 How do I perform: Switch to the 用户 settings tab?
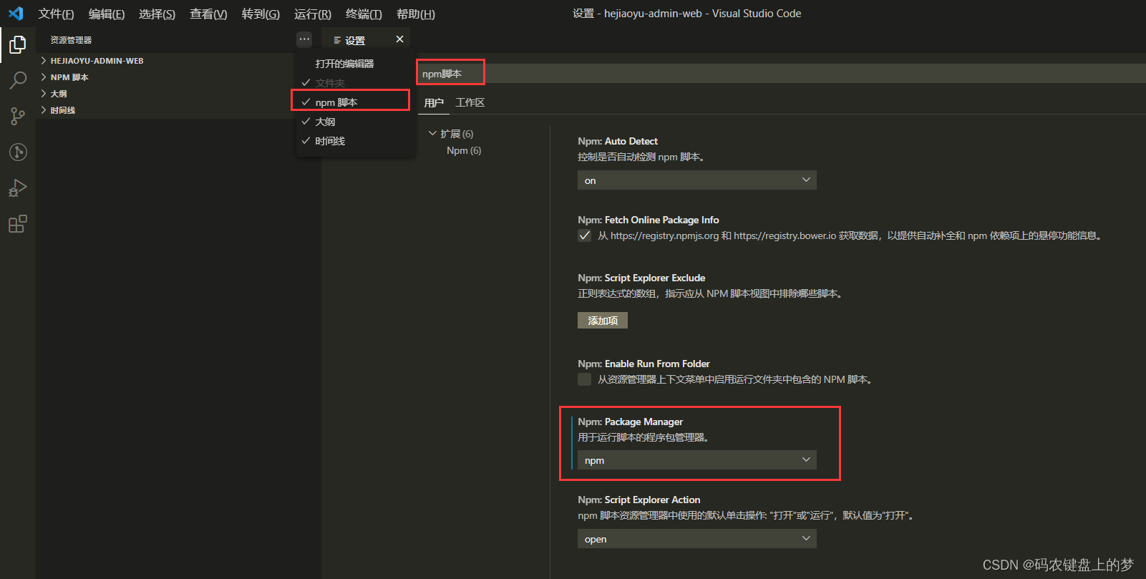coord(434,102)
